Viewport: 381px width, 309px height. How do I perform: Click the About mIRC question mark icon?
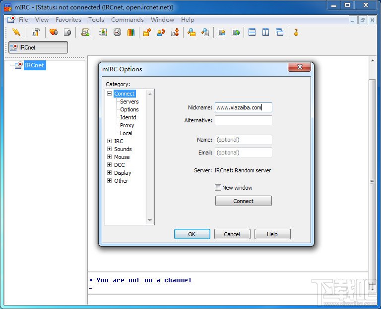coord(296,32)
